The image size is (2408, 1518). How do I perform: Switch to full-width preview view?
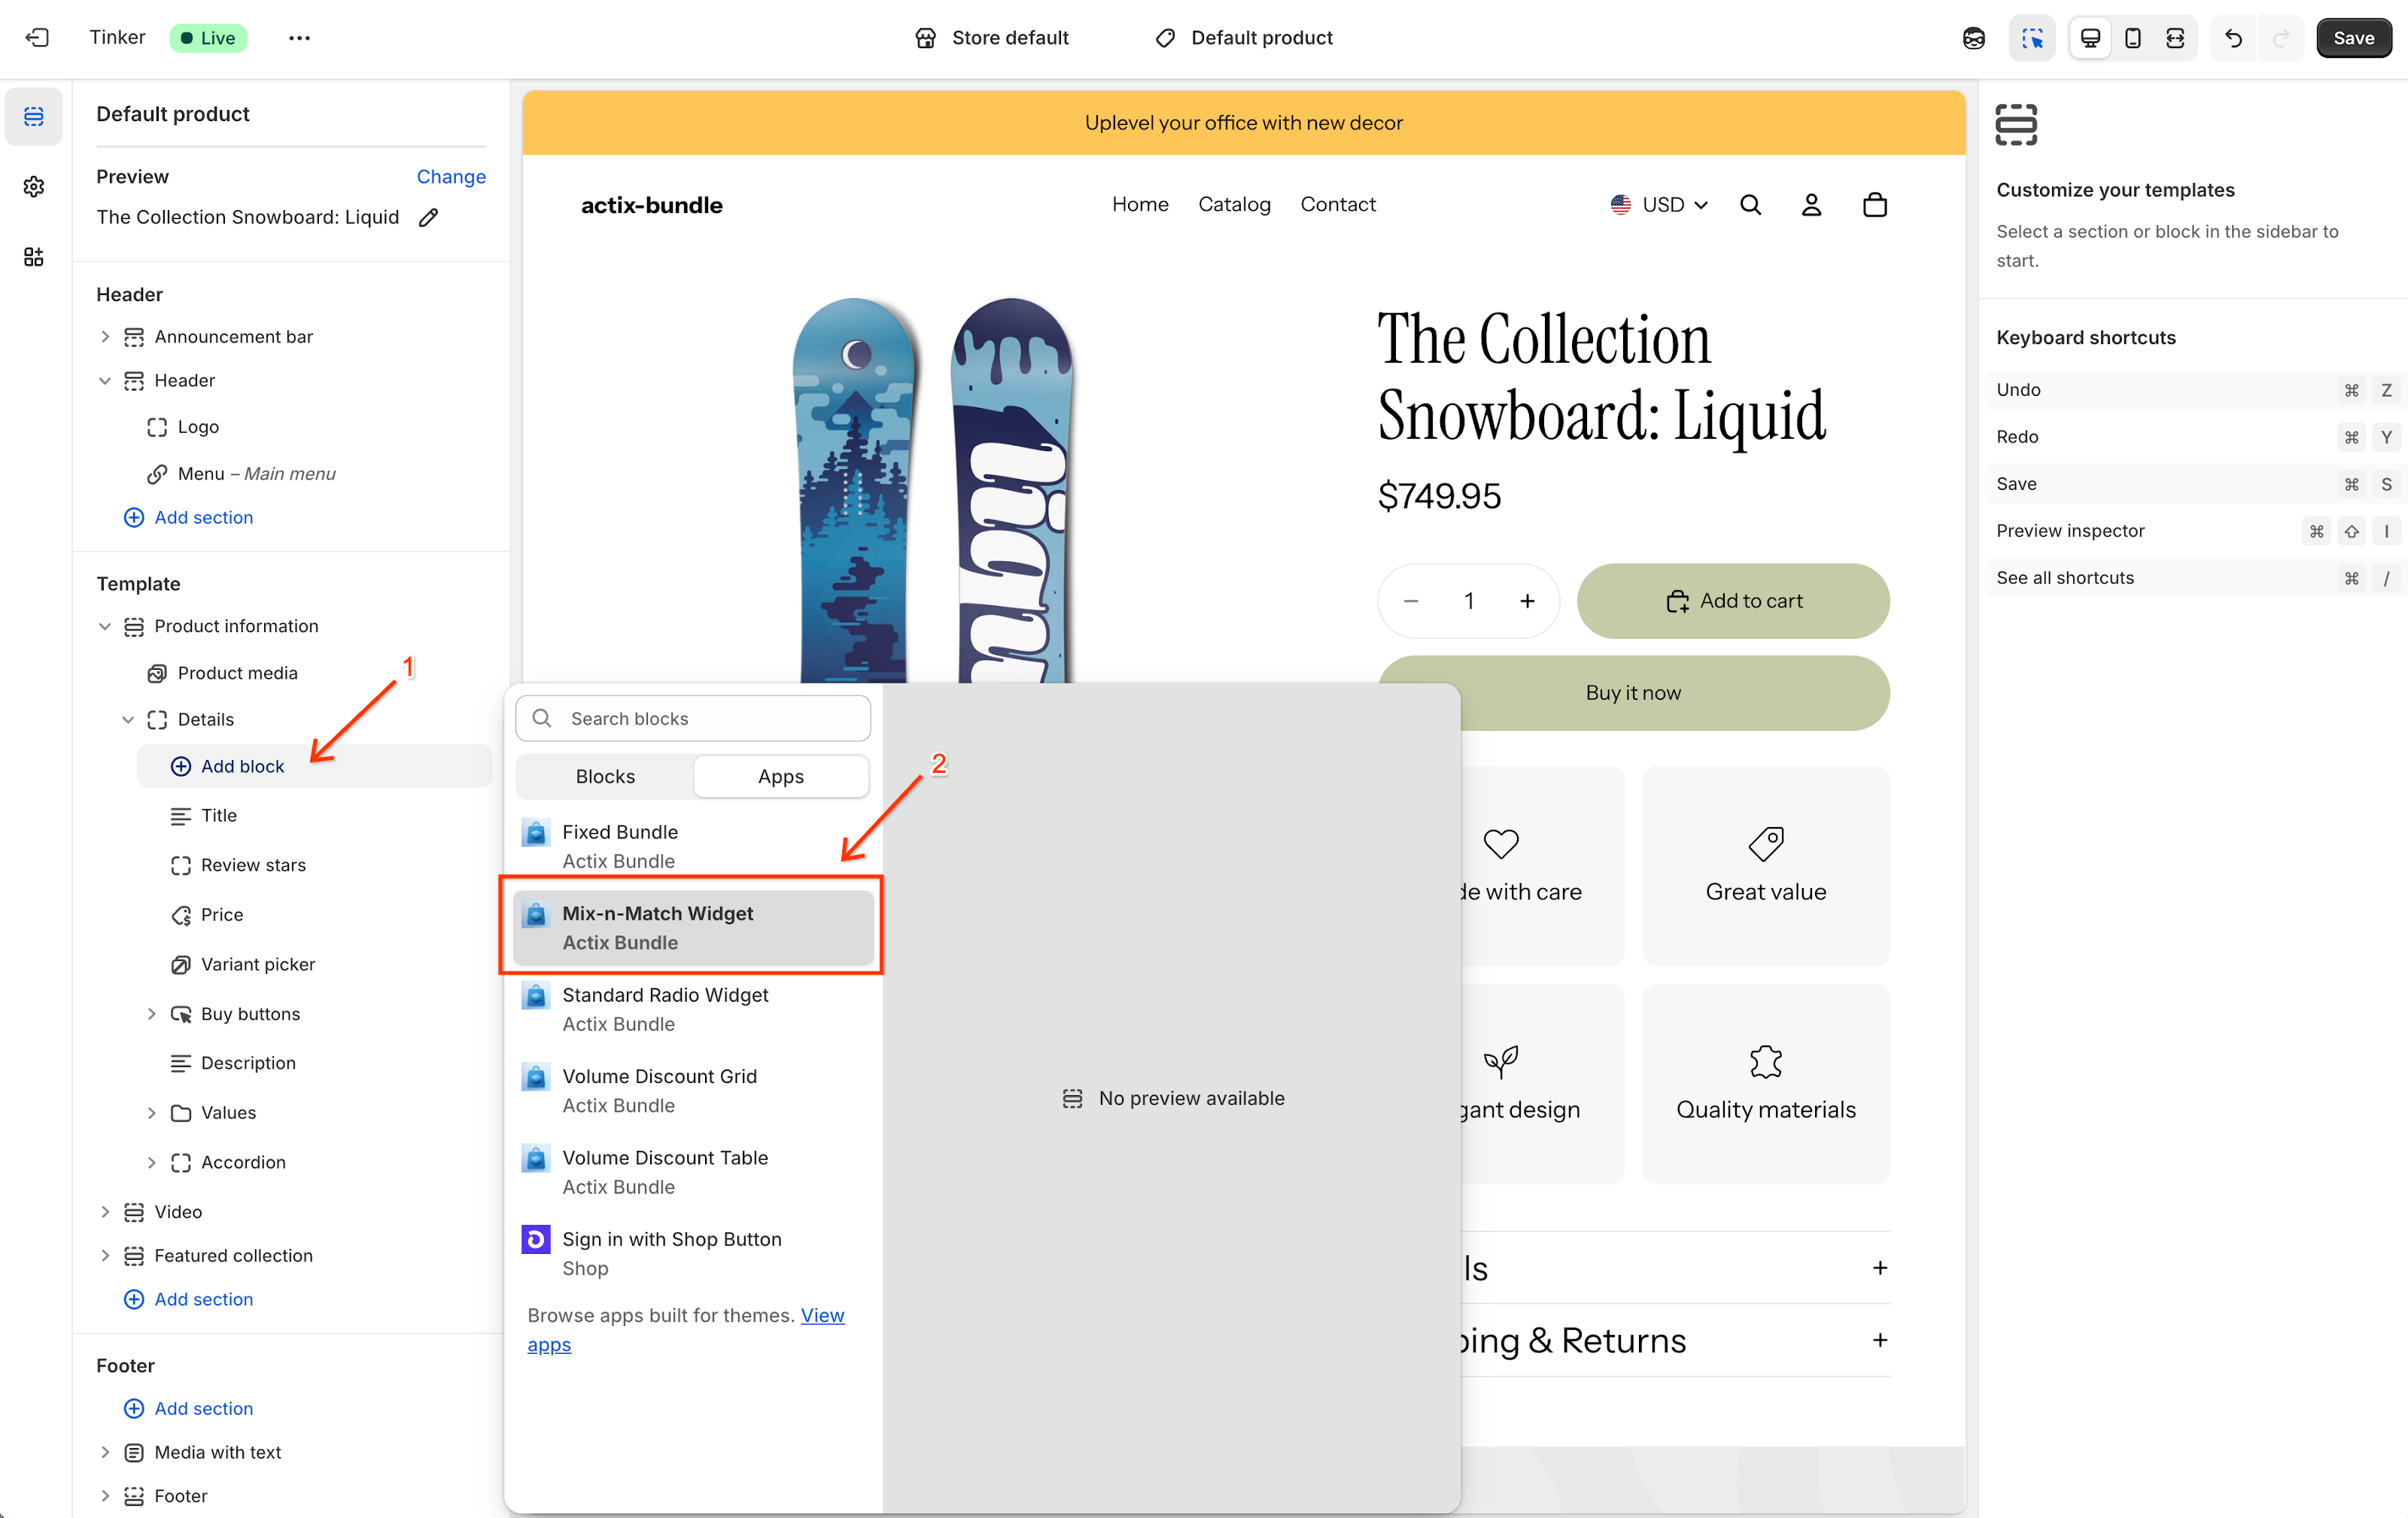coord(2177,37)
